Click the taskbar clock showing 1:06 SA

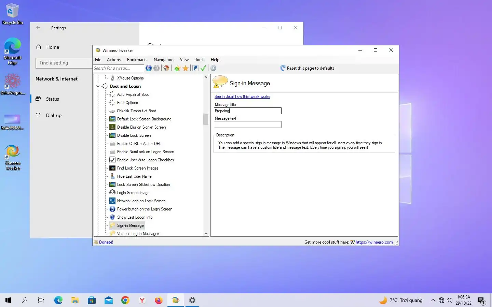point(464,300)
